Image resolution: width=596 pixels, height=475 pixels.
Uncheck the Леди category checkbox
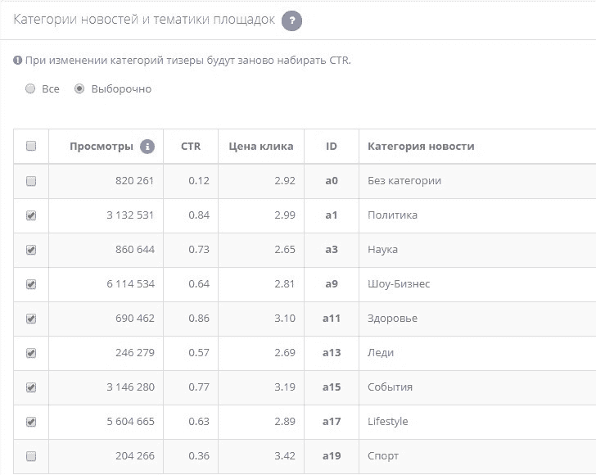pyautogui.click(x=31, y=353)
